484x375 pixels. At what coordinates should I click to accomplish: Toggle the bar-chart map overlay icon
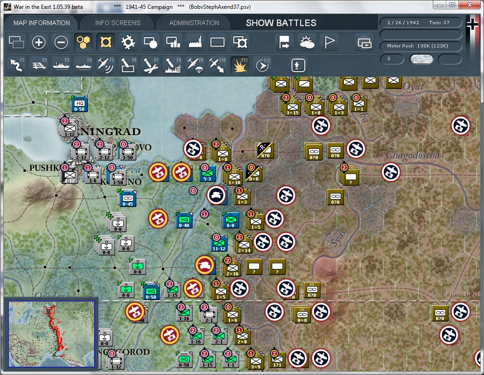173,42
